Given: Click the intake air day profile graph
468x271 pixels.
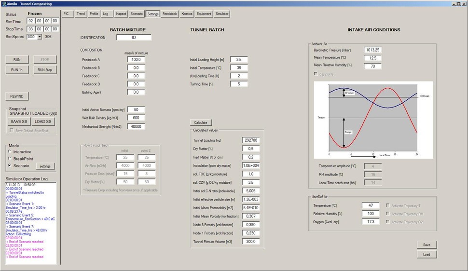Looking at the screenshot, I should (373, 120).
